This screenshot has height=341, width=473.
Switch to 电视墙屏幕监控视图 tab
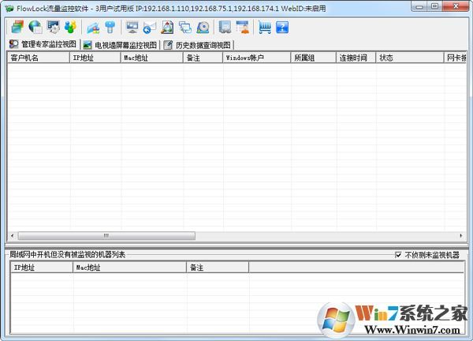coord(120,45)
